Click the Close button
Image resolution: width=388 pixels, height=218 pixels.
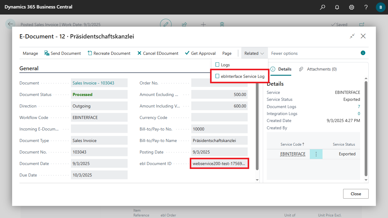tap(356, 194)
